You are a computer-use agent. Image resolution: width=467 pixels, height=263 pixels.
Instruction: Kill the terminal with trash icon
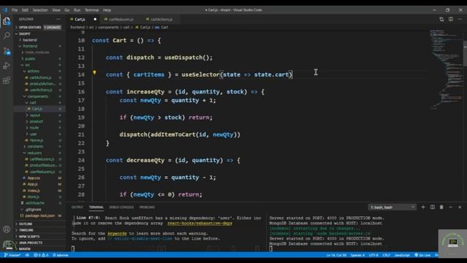point(441,207)
